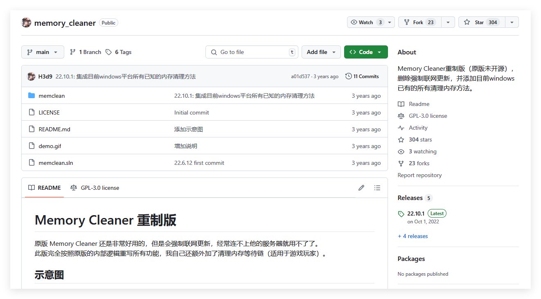Click the file icon beside memclean.sln

coord(32,163)
